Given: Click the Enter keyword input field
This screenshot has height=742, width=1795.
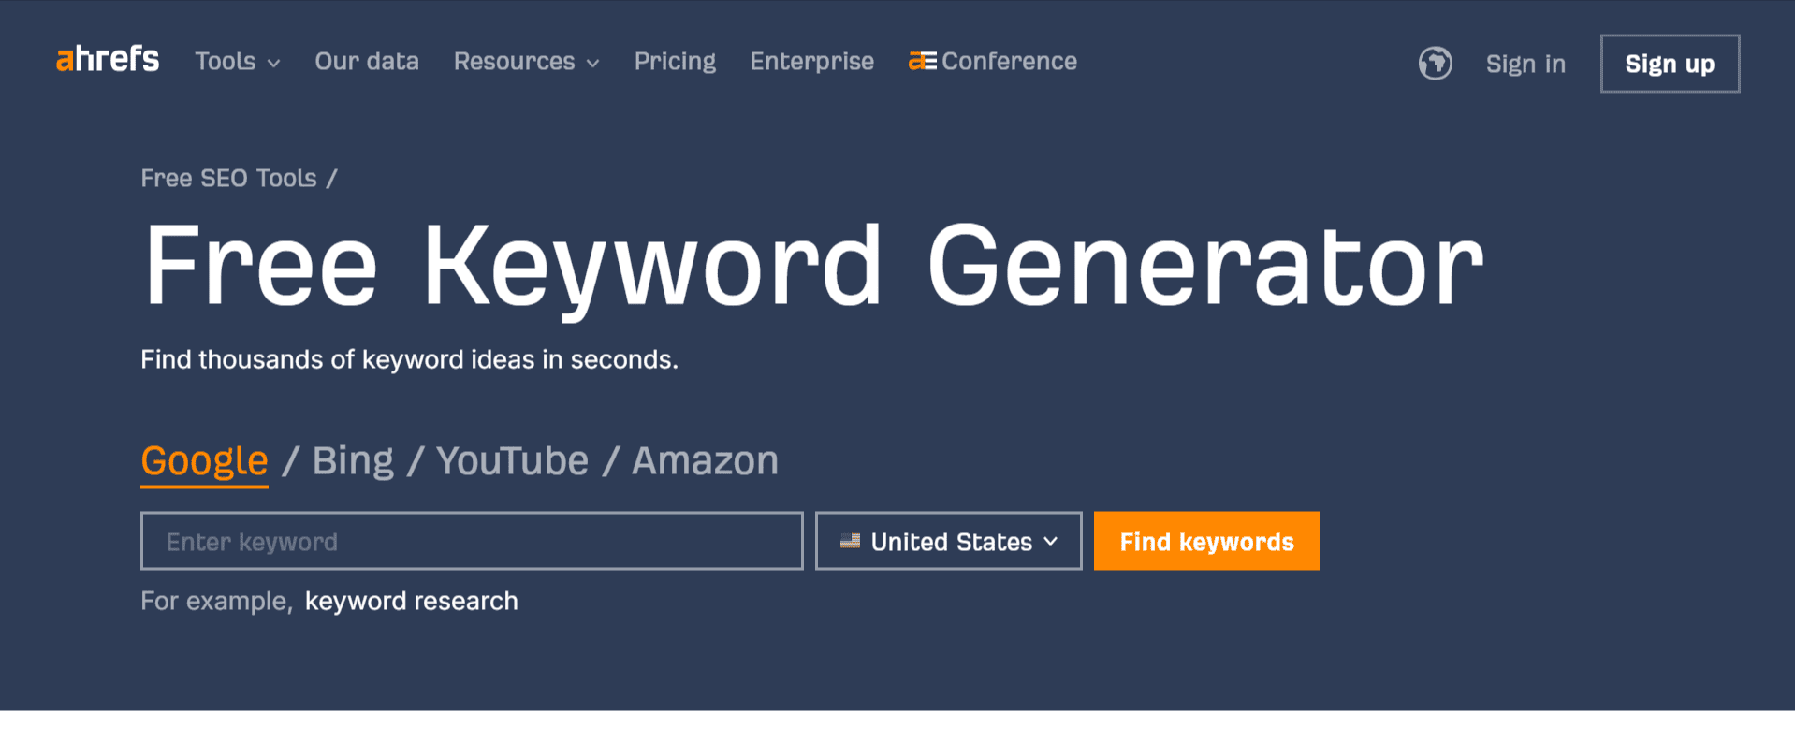Looking at the screenshot, I should pos(471,541).
